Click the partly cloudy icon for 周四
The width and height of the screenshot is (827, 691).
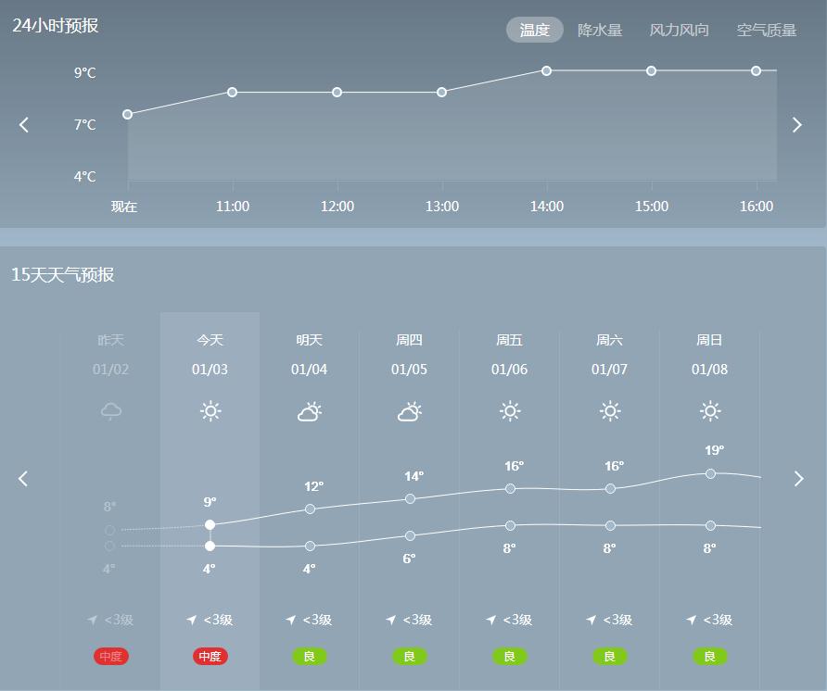(410, 411)
